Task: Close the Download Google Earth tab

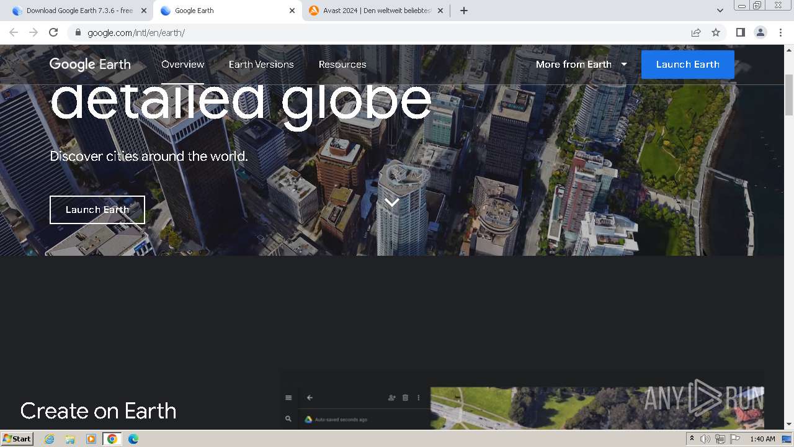Action: (x=144, y=11)
